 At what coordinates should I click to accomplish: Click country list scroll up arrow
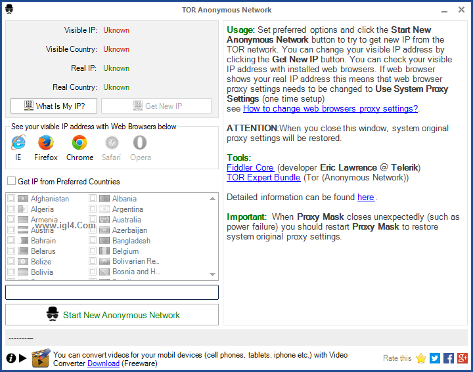[212, 199]
